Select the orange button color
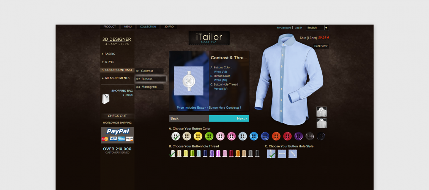429x190 pixels. (x=276, y=136)
